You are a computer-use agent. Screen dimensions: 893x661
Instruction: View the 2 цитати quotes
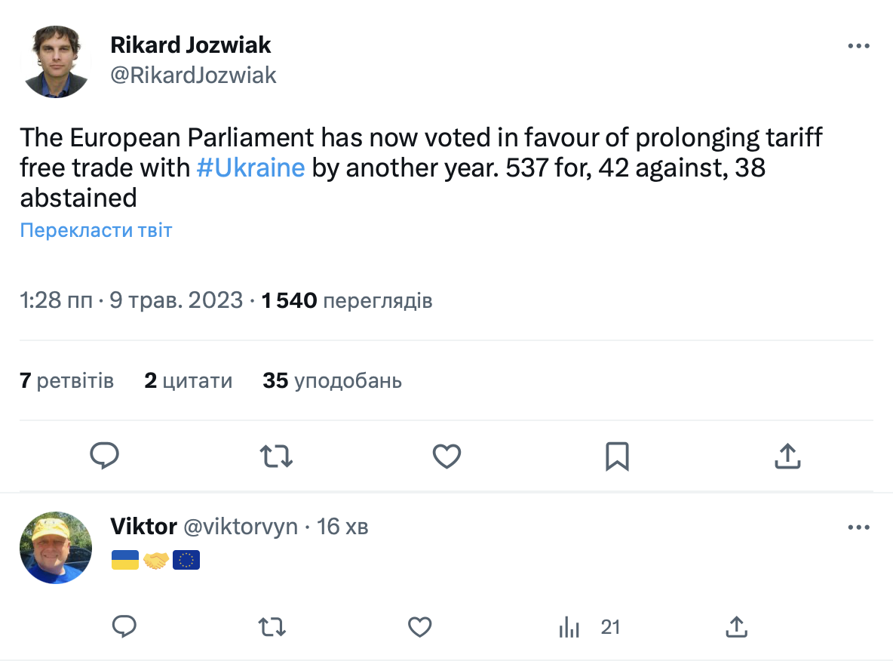pos(188,381)
